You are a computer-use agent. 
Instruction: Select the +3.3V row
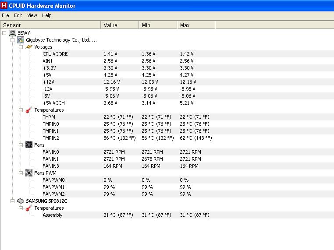coord(188,68)
